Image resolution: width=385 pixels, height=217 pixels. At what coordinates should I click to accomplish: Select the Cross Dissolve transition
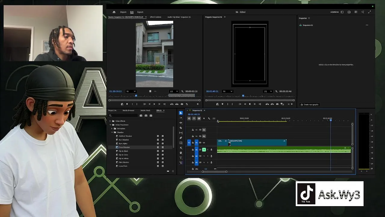(x=124, y=147)
